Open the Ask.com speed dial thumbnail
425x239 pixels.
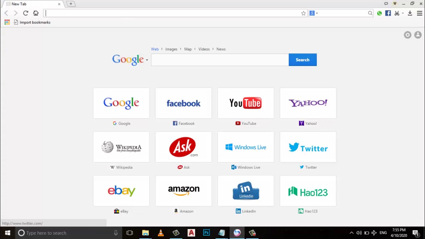[184, 147]
